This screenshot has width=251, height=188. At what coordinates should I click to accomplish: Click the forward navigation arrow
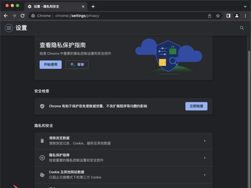pyautogui.click(x=14, y=16)
